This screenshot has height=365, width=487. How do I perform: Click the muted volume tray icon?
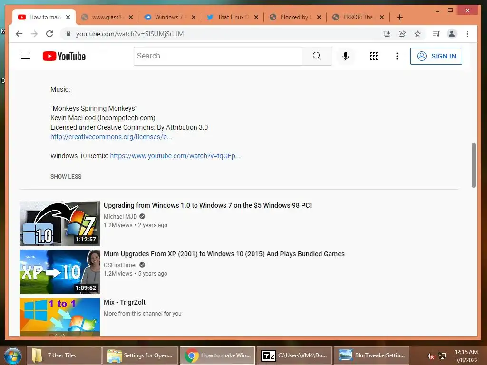coord(430,355)
